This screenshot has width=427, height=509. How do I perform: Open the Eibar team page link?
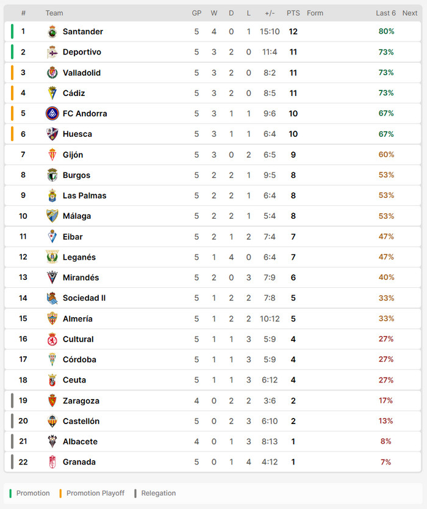coord(73,236)
